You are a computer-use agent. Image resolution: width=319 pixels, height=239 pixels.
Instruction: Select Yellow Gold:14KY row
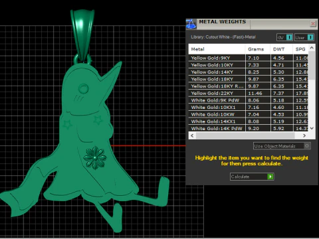coord(249,72)
